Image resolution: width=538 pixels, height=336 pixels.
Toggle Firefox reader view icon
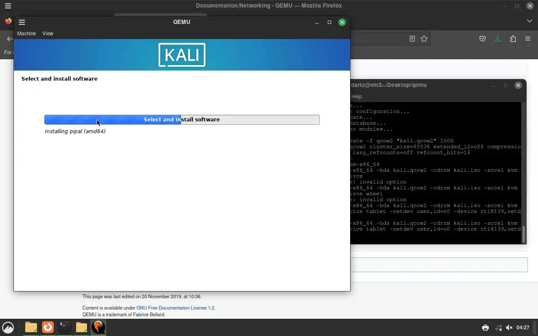[x=412, y=39]
